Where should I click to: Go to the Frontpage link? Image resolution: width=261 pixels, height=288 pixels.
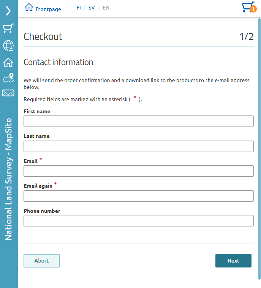coord(48,9)
